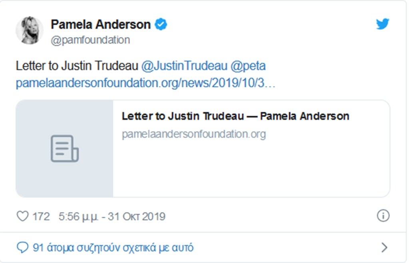
Task: Open the @peta mention
Action: pos(248,66)
